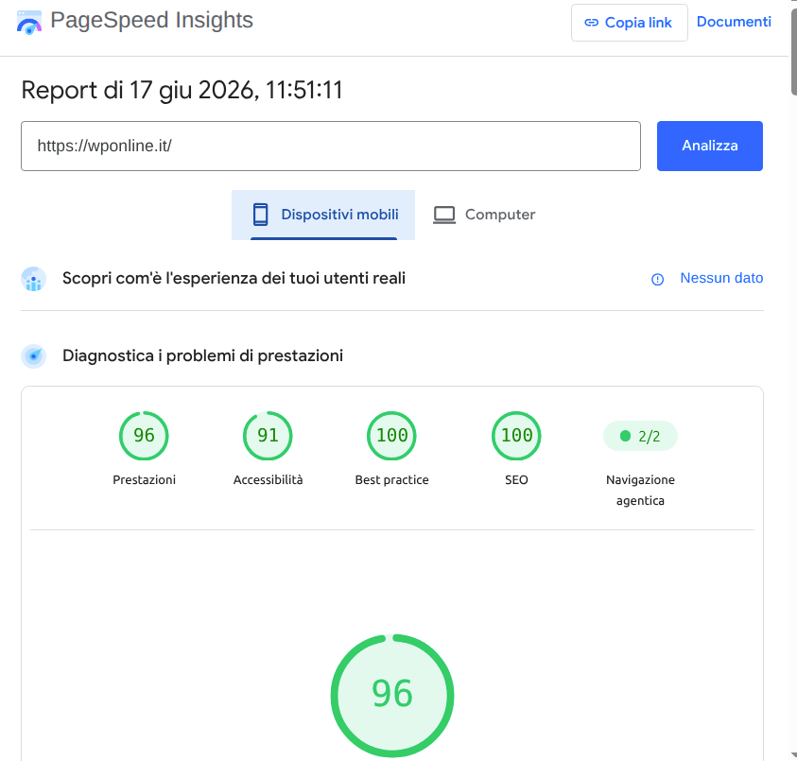Select the Dispositivi mobili tab
The width and height of the screenshot is (797, 761).
click(323, 215)
